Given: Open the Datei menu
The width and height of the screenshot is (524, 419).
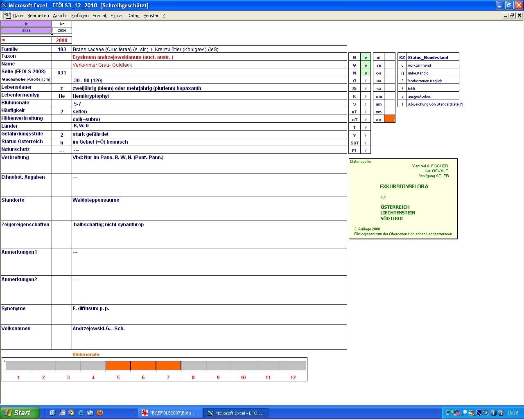Looking at the screenshot, I should point(18,16).
